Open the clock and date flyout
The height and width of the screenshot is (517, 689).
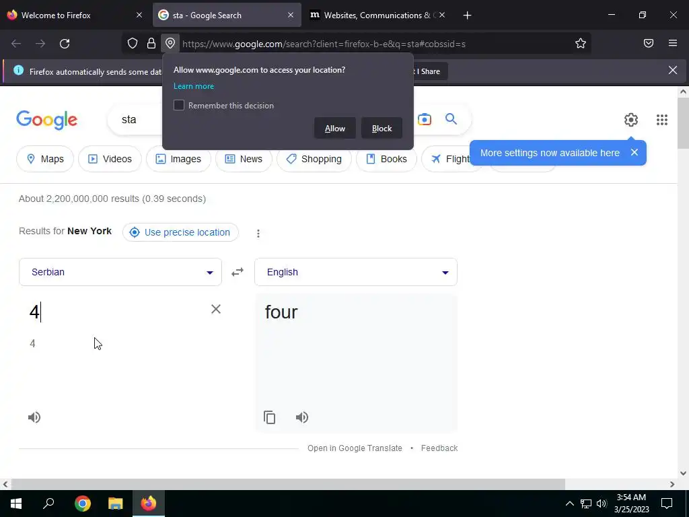pyautogui.click(x=631, y=504)
